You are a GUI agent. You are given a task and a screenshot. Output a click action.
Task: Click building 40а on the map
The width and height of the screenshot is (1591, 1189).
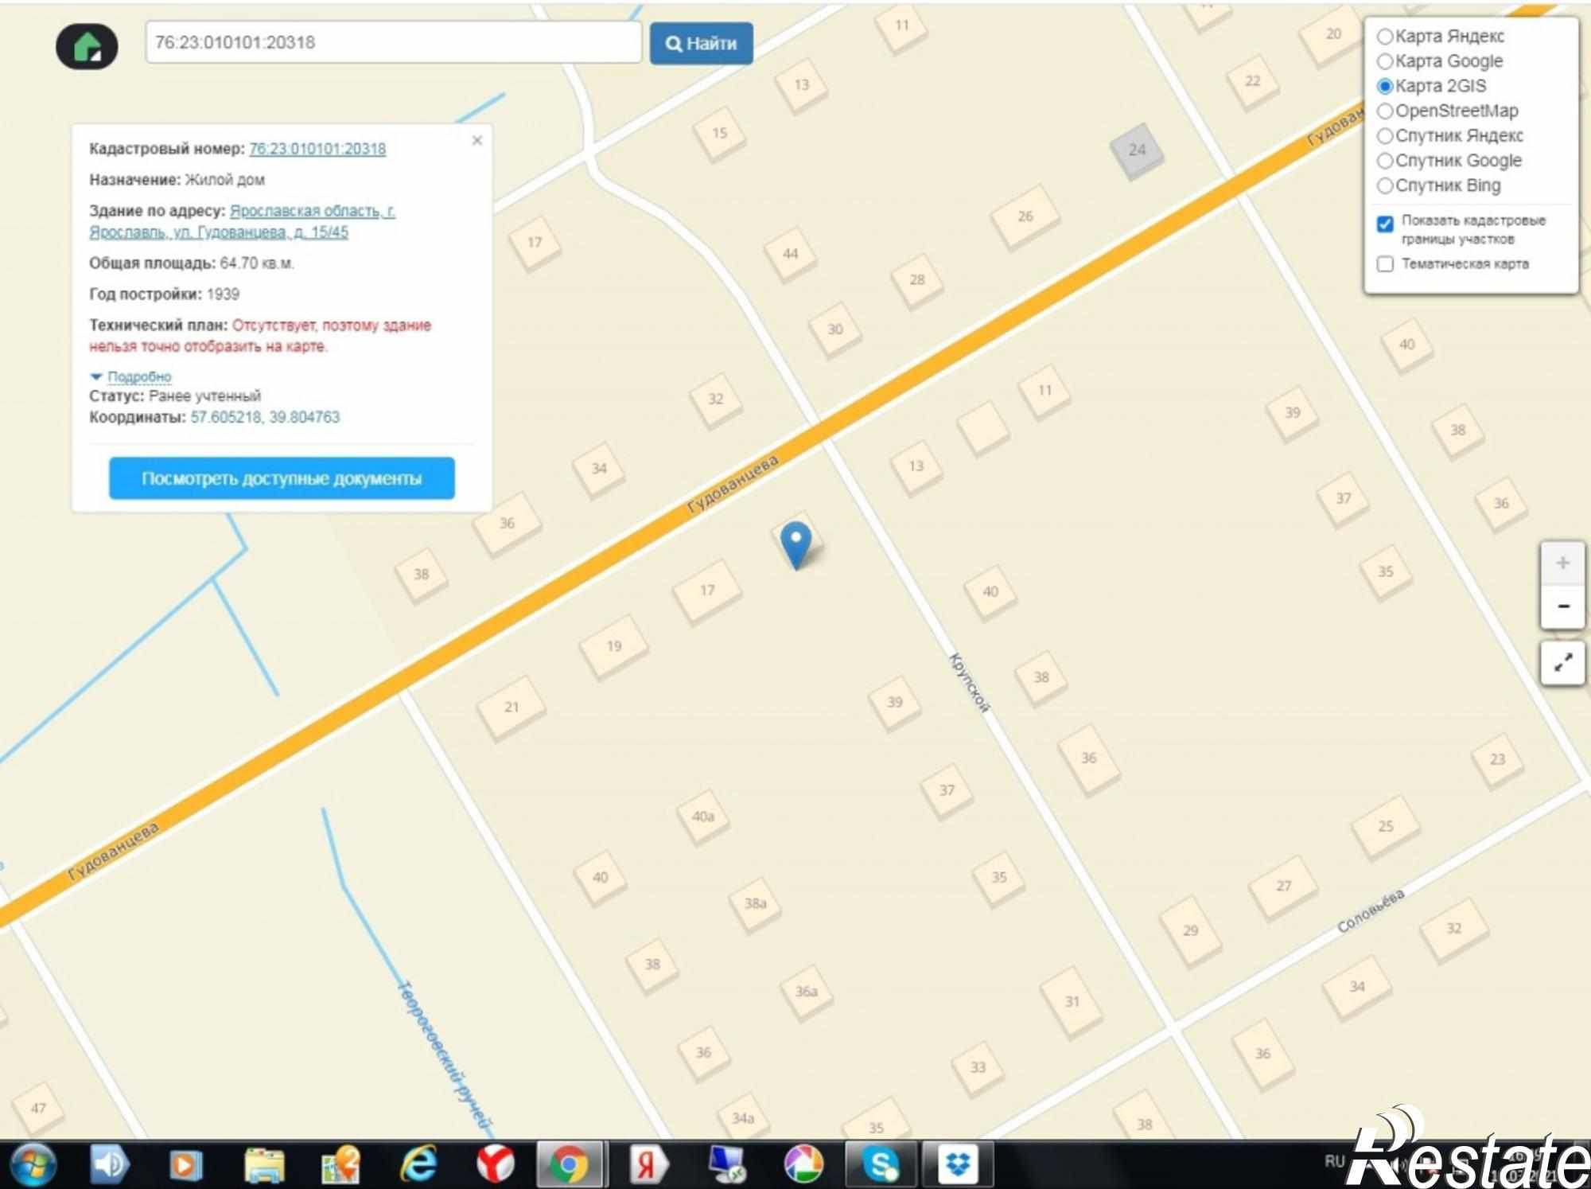pos(703,816)
